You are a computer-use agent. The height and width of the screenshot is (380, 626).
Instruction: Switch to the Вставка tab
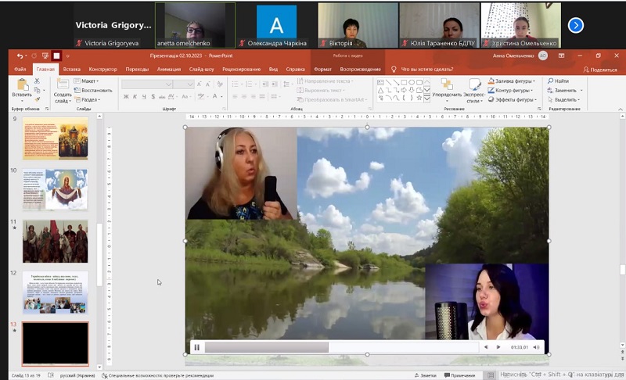(72, 70)
